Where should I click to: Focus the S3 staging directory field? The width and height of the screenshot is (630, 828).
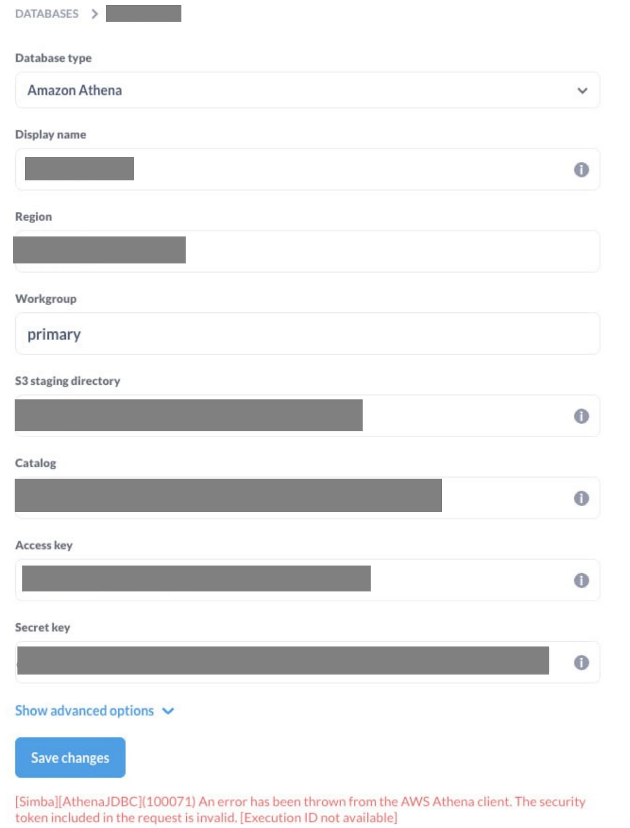tap(307, 415)
